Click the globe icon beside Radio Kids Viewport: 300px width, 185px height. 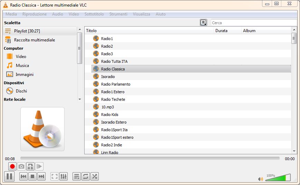click(96, 114)
